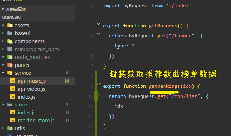
Task: Click the "/top/list" string in code
Action: (184, 96)
